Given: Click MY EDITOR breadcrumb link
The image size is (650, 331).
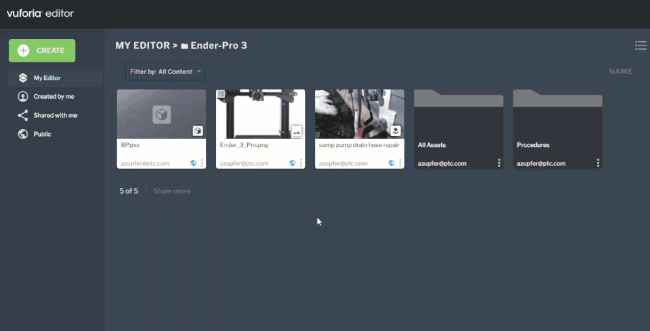Looking at the screenshot, I should (142, 46).
